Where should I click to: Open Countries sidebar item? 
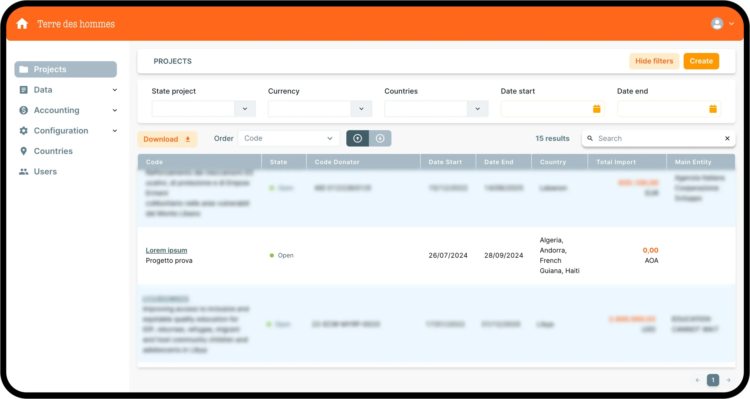point(53,151)
